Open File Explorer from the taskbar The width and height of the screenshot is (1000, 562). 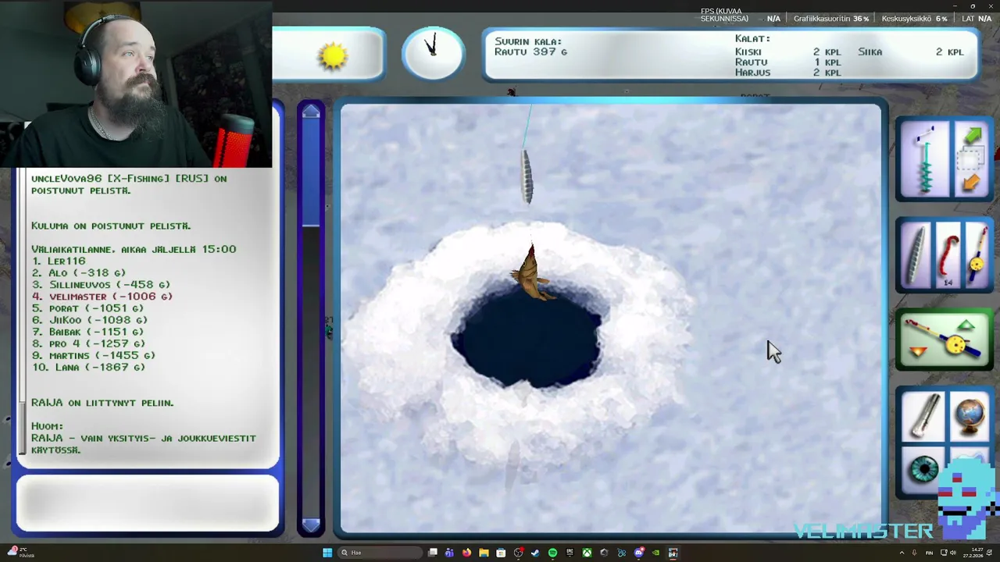484,553
